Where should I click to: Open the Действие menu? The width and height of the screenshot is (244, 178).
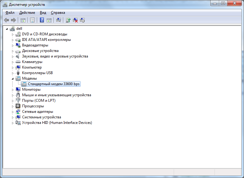coord(27,13)
